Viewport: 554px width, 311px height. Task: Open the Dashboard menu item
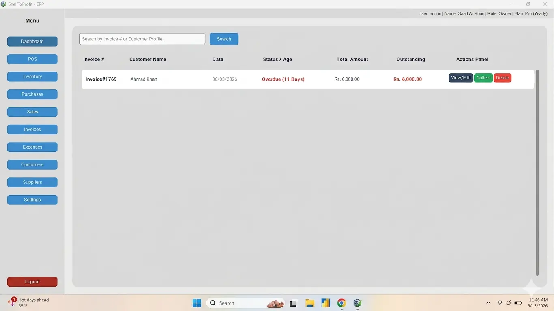pyautogui.click(x=32, y=41)
